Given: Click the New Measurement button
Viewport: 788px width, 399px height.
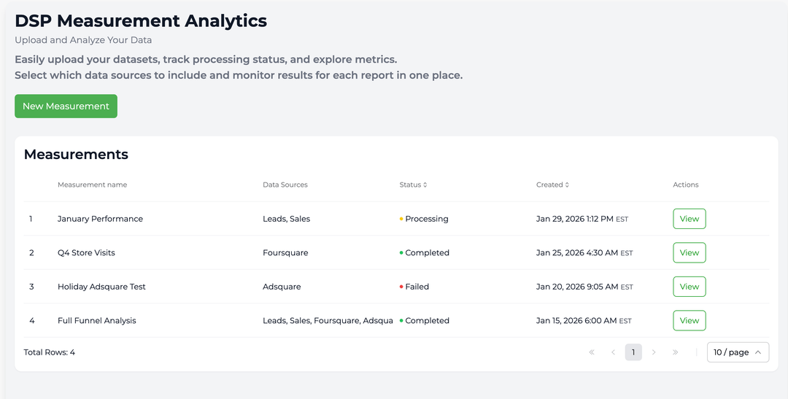Looking at the screenshot, I should [x=66, y=106].
